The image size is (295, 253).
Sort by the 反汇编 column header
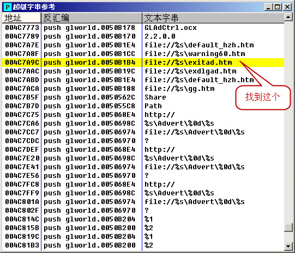pos(92,18)
